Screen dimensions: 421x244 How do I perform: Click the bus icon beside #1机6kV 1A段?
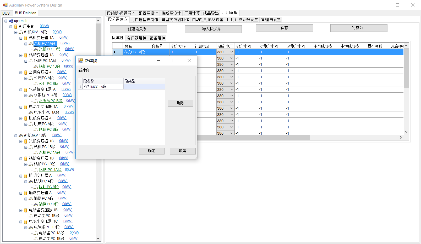tap(21, 32)
